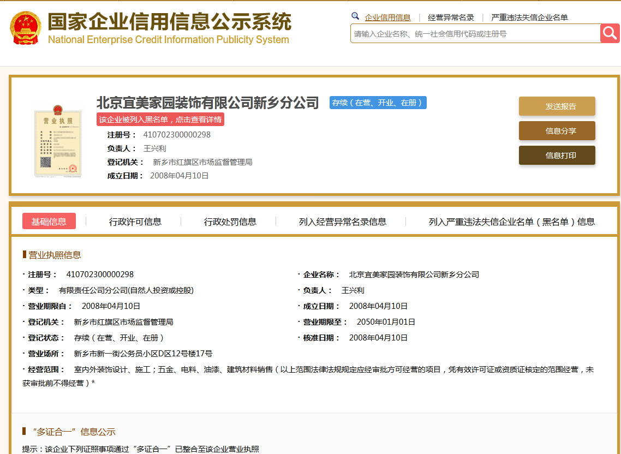This screenshot has width=621, height=454.
Task: Click the 信息分享 button
Action: click(557, 131)
